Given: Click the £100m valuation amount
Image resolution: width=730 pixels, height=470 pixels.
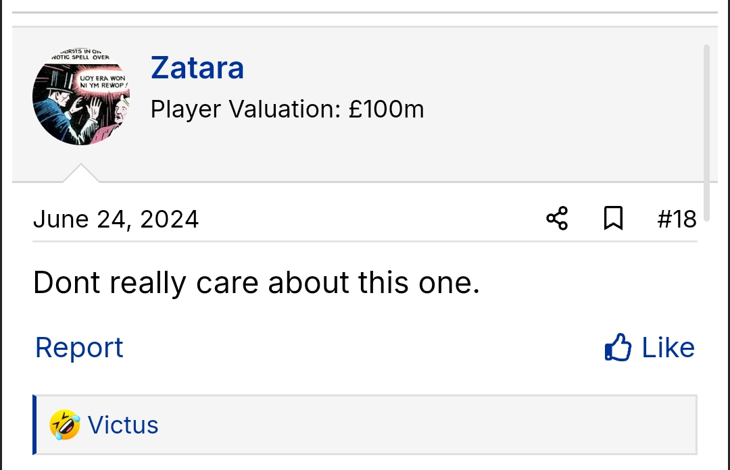Looking at the screenshot, I should (387, 109).
